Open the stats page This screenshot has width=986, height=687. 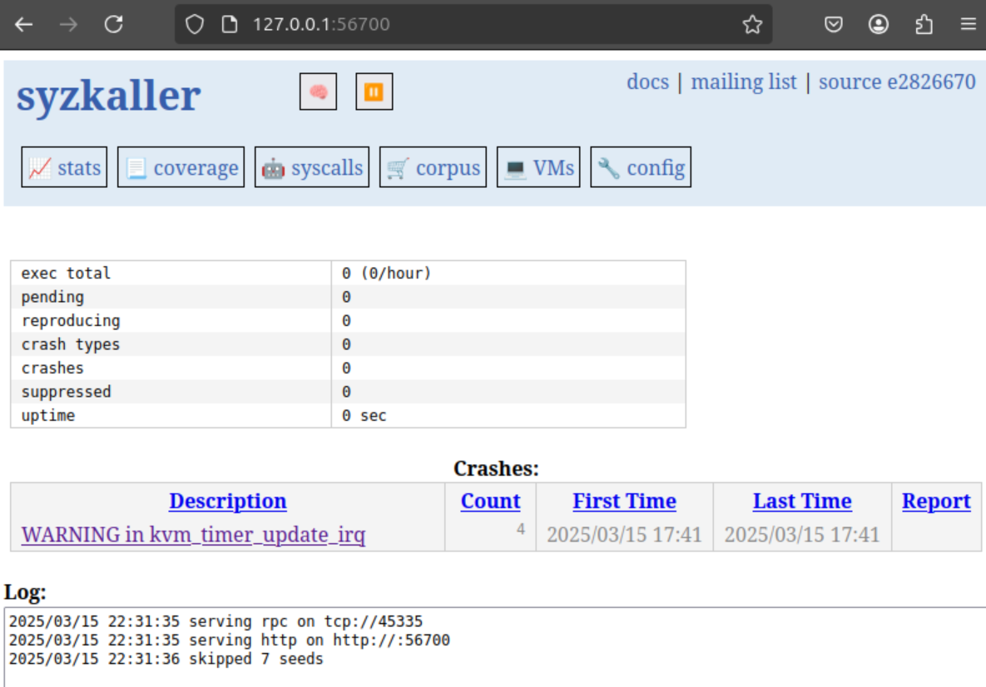[64, 167]
